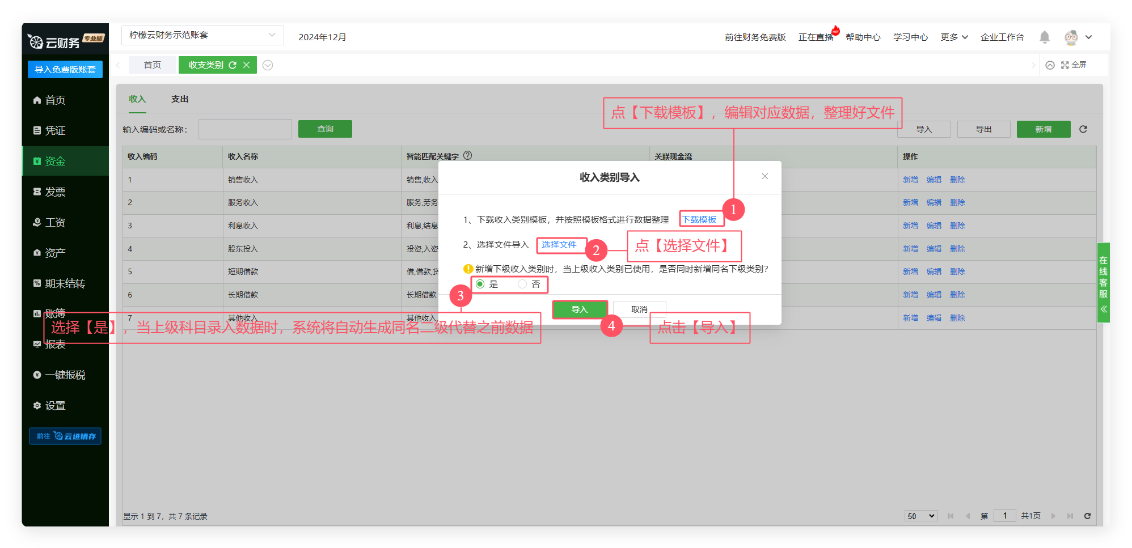This screenshot has width=1132, height=548.
Task: Click the refresh icon on 收支类别 tab
Action: coord(233,65)
